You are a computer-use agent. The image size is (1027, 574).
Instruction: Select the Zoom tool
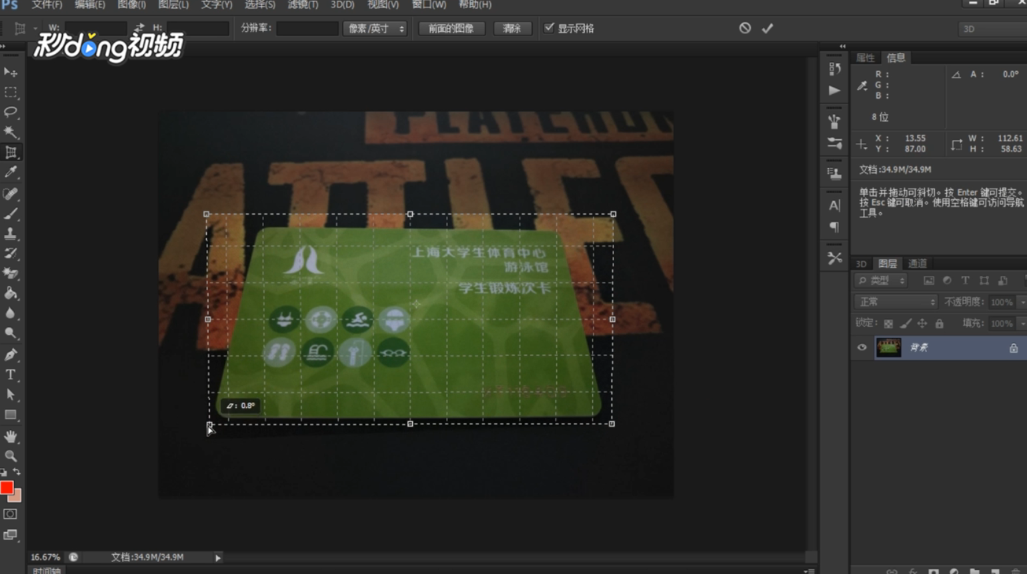tap(11, 457)
